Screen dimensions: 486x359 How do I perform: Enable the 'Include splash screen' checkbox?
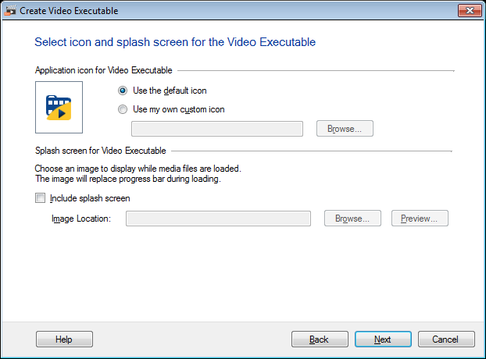point(41,198)
